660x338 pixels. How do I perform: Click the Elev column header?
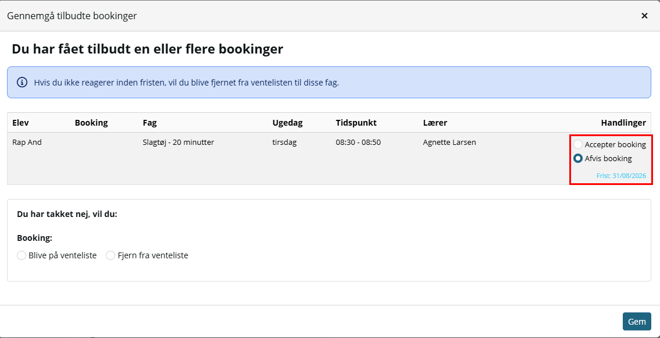click(x=20, y=123)
